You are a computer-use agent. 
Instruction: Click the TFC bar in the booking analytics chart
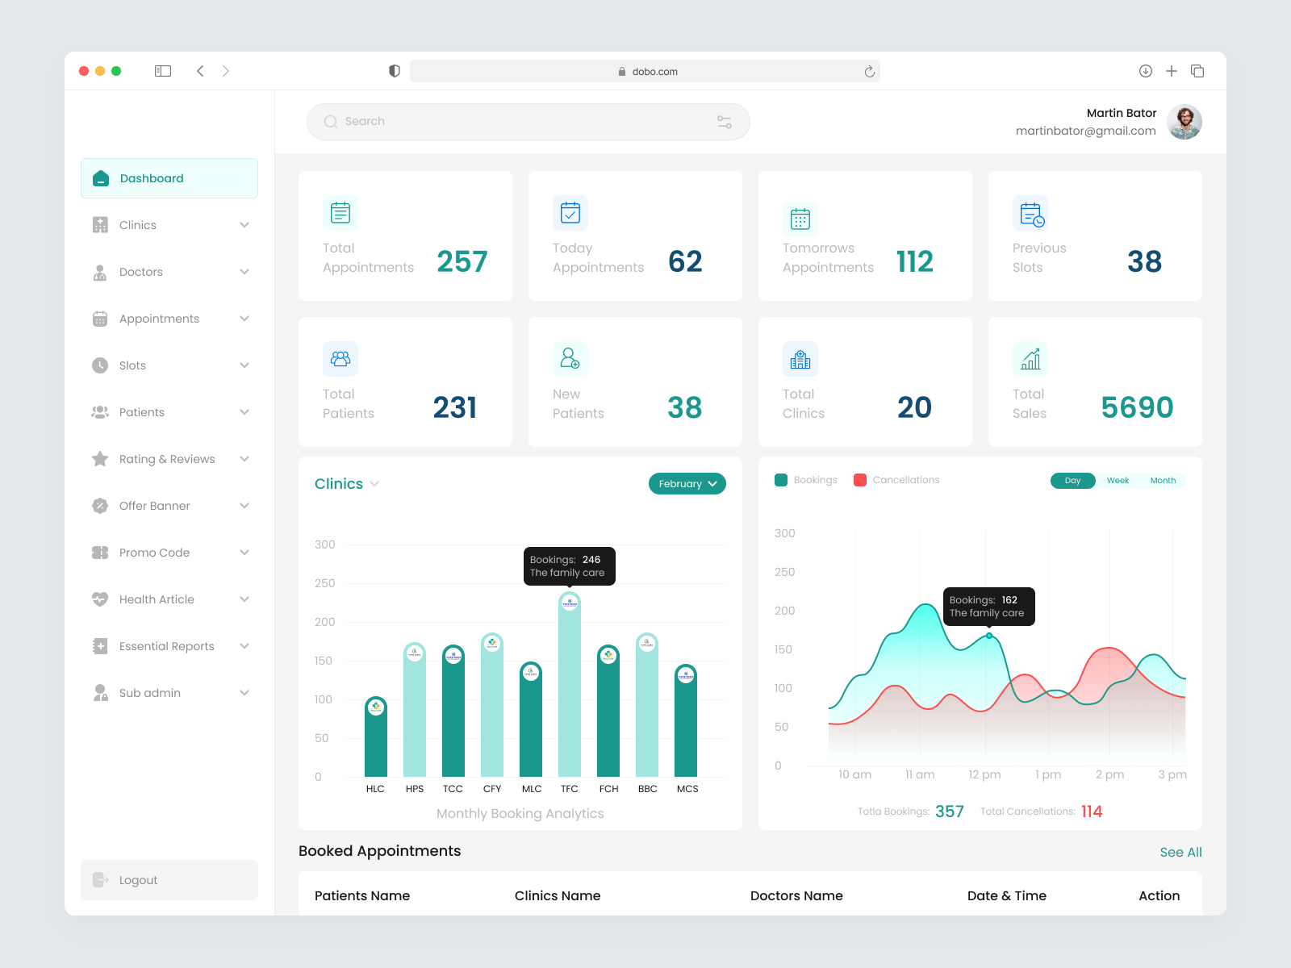pyautogui.click(x=570, y=694)
